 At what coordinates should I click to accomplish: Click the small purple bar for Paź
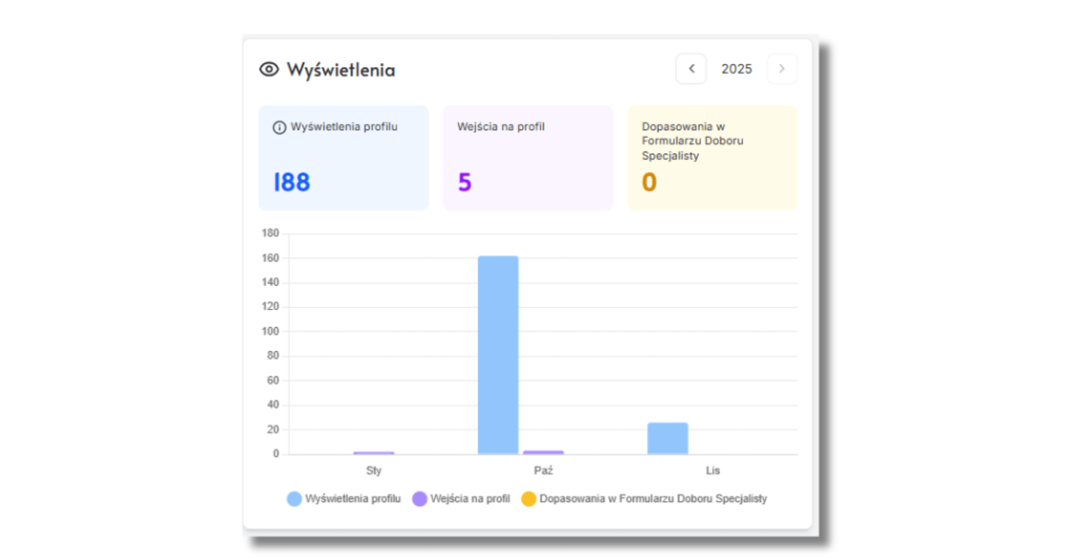coord(543,452)
